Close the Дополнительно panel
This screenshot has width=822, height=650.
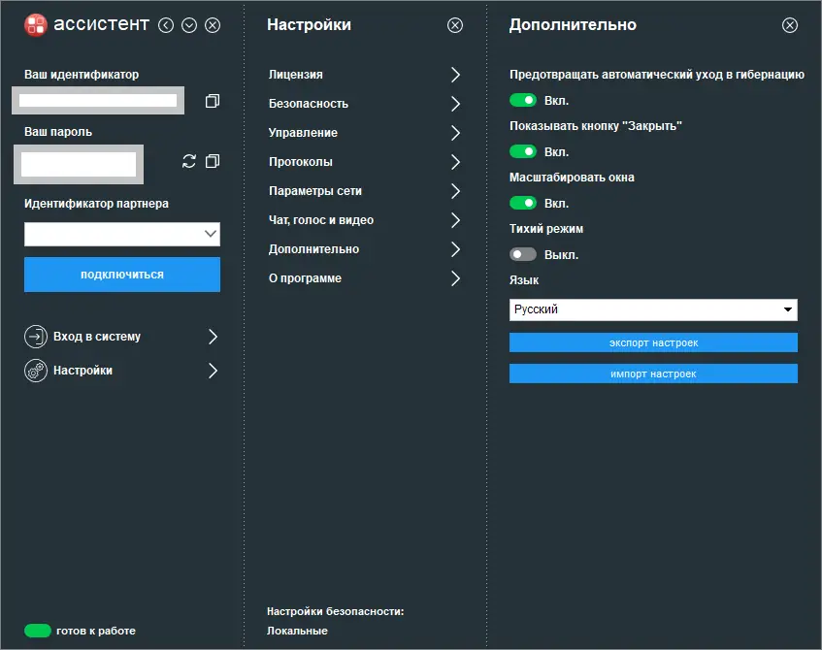[x=790, y=25]
